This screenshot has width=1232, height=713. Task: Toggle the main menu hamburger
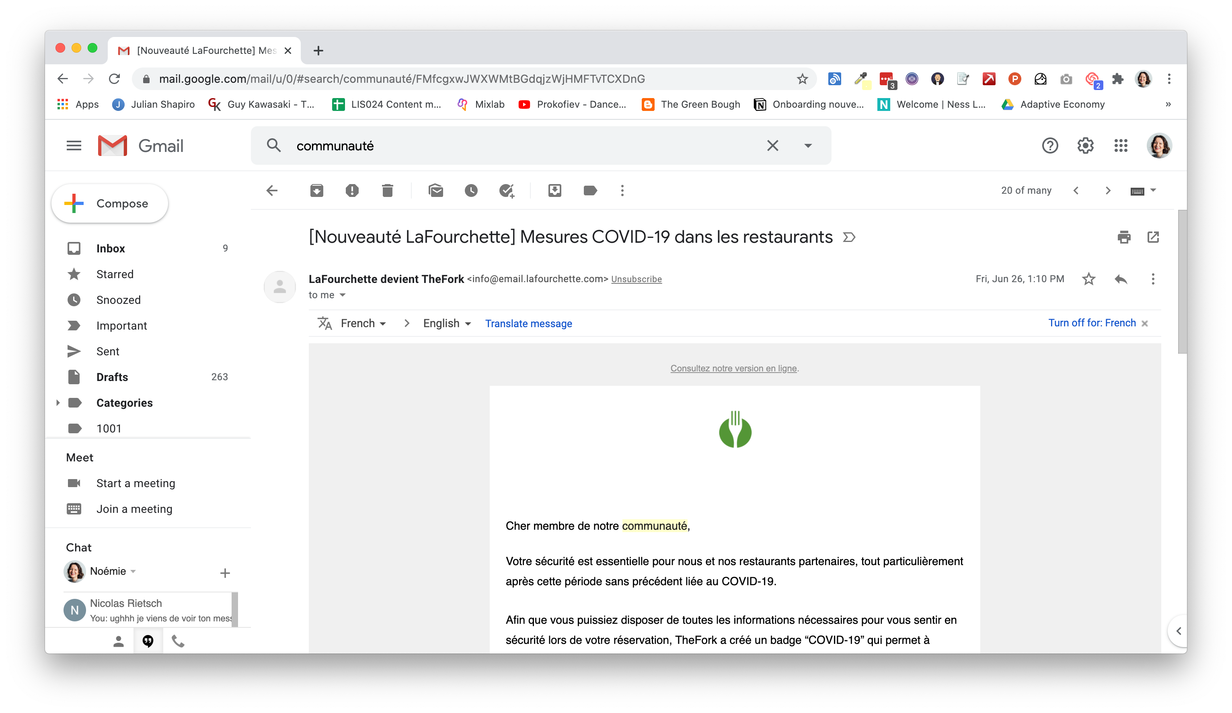click(x=74, y=145)
